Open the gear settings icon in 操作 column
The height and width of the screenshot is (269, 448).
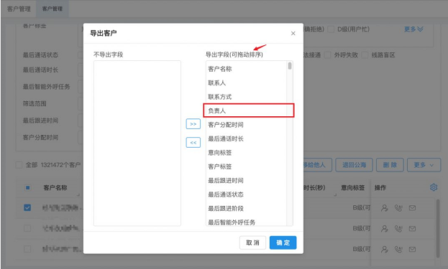coord(434,187)
